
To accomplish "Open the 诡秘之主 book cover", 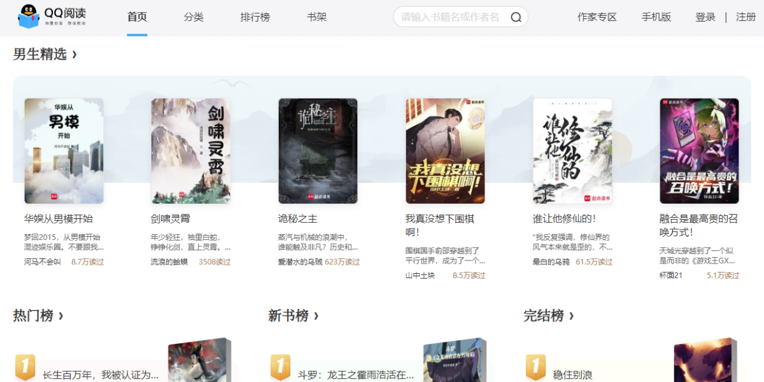I will [318, 151].
